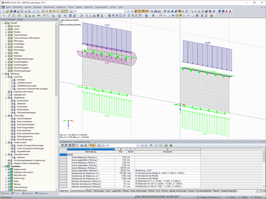
Task: Toggle the FANG status bar button
Action: point(138,197)
